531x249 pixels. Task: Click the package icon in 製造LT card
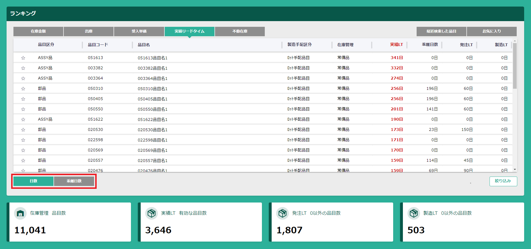(x=413, y=213)
